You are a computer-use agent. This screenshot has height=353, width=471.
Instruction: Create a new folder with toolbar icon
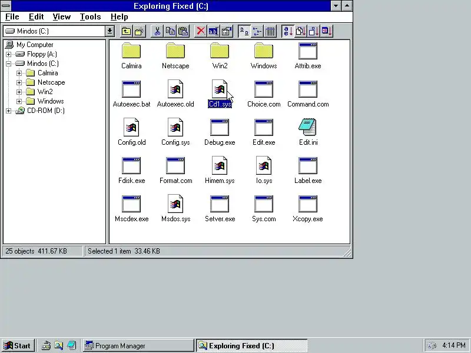point(140,31)
